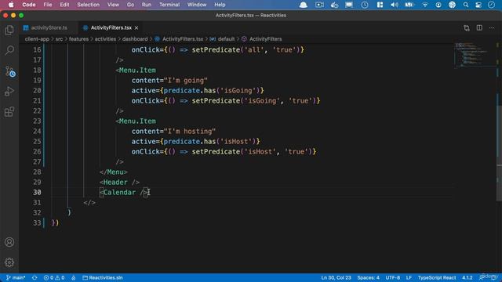Open the View menu
502x282 pixels.
(x=113, y=5)
